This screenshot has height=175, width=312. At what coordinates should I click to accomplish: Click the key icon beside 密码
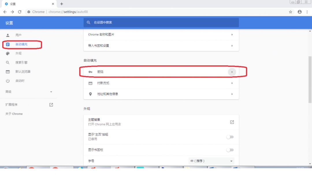(x=90, y=72)
